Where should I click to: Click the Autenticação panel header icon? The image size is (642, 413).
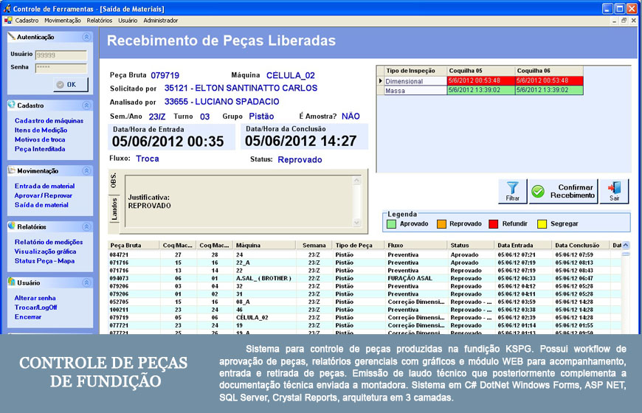12,36
